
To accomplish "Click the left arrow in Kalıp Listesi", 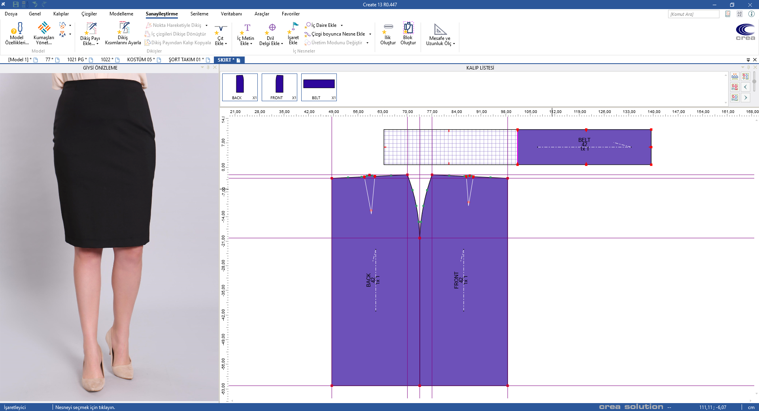I will [x=745, y=87].
